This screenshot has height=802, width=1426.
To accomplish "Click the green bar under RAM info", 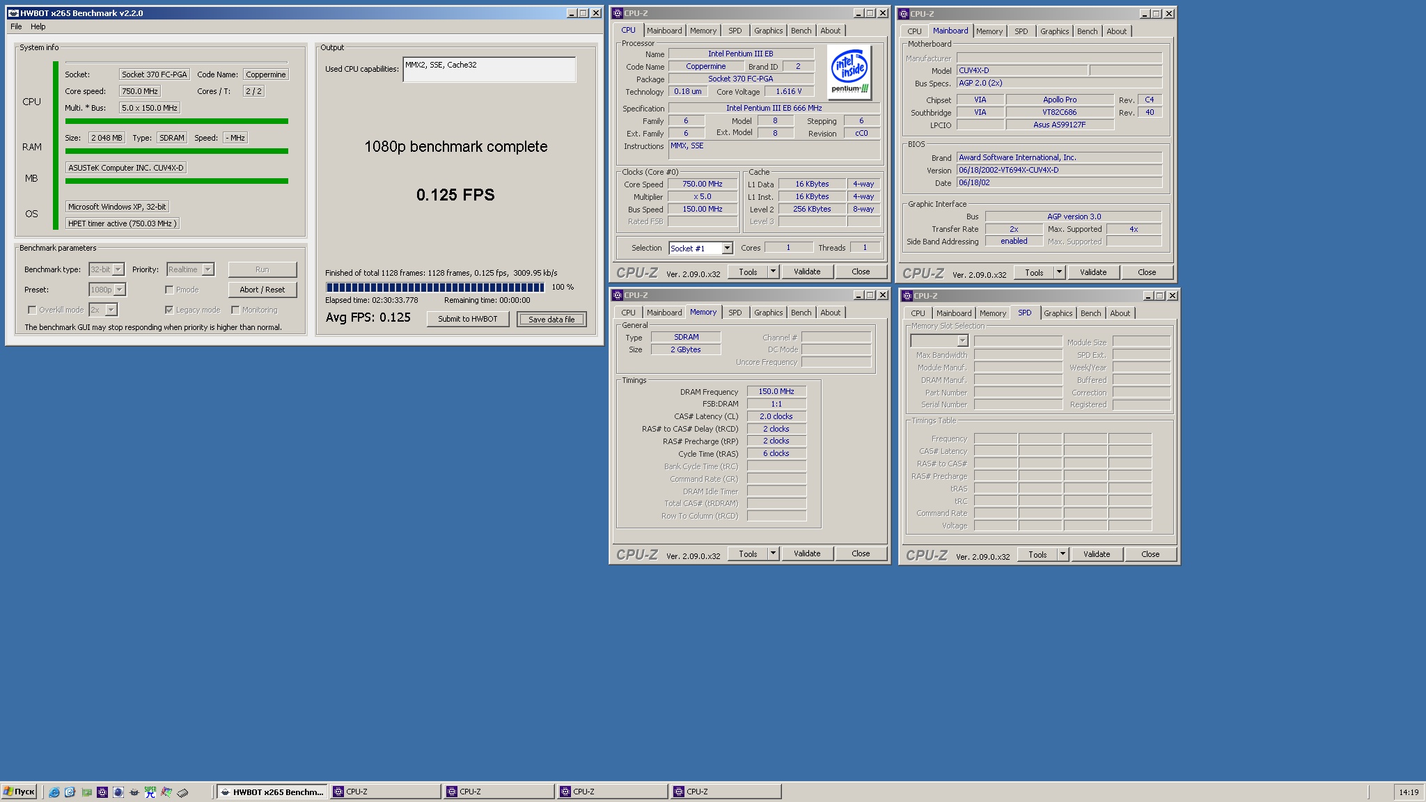I will click(177, 151).
